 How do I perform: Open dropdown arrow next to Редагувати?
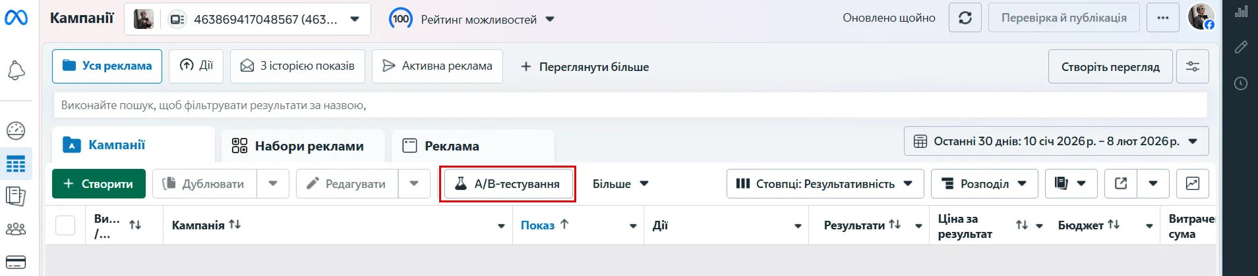[x=414, y=183]
